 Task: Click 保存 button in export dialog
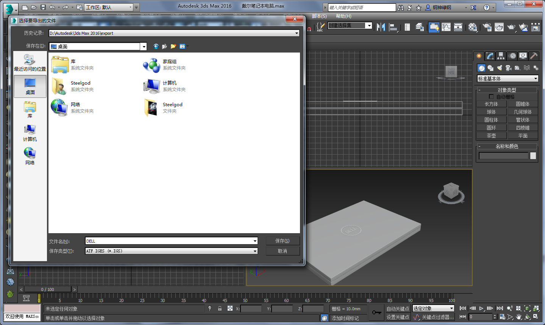point(283,241)
